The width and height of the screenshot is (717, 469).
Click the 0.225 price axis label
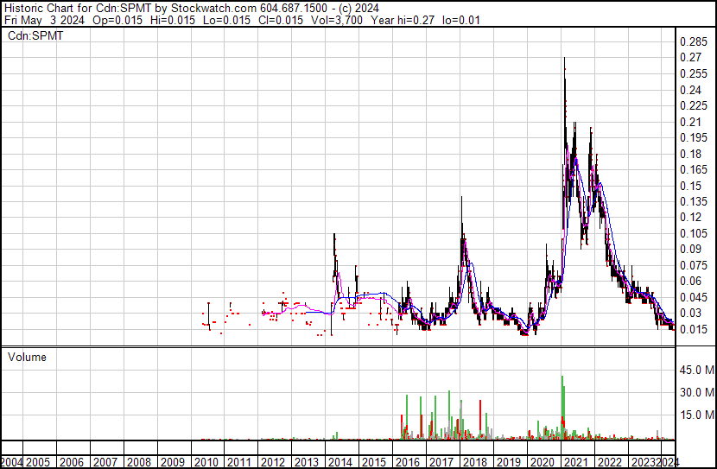(x=694, y=105)
